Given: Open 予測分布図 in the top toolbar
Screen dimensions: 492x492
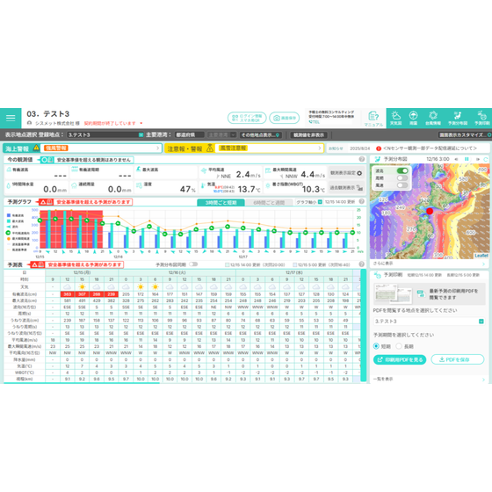Looking at the screenshot, I should click(458, 118).
